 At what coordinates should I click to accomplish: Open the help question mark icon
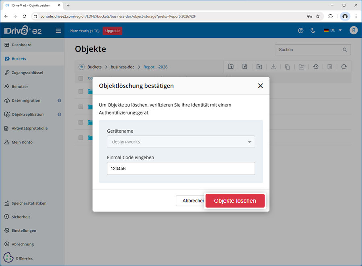click(x=300, y=31)
